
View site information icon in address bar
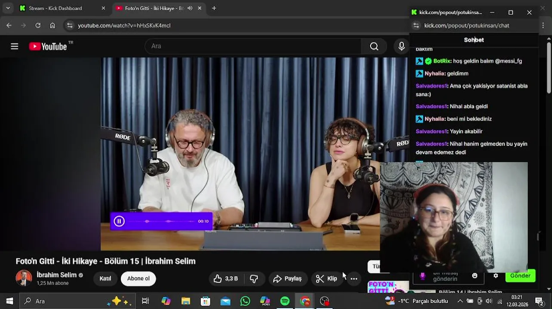[x=70, y=25]
